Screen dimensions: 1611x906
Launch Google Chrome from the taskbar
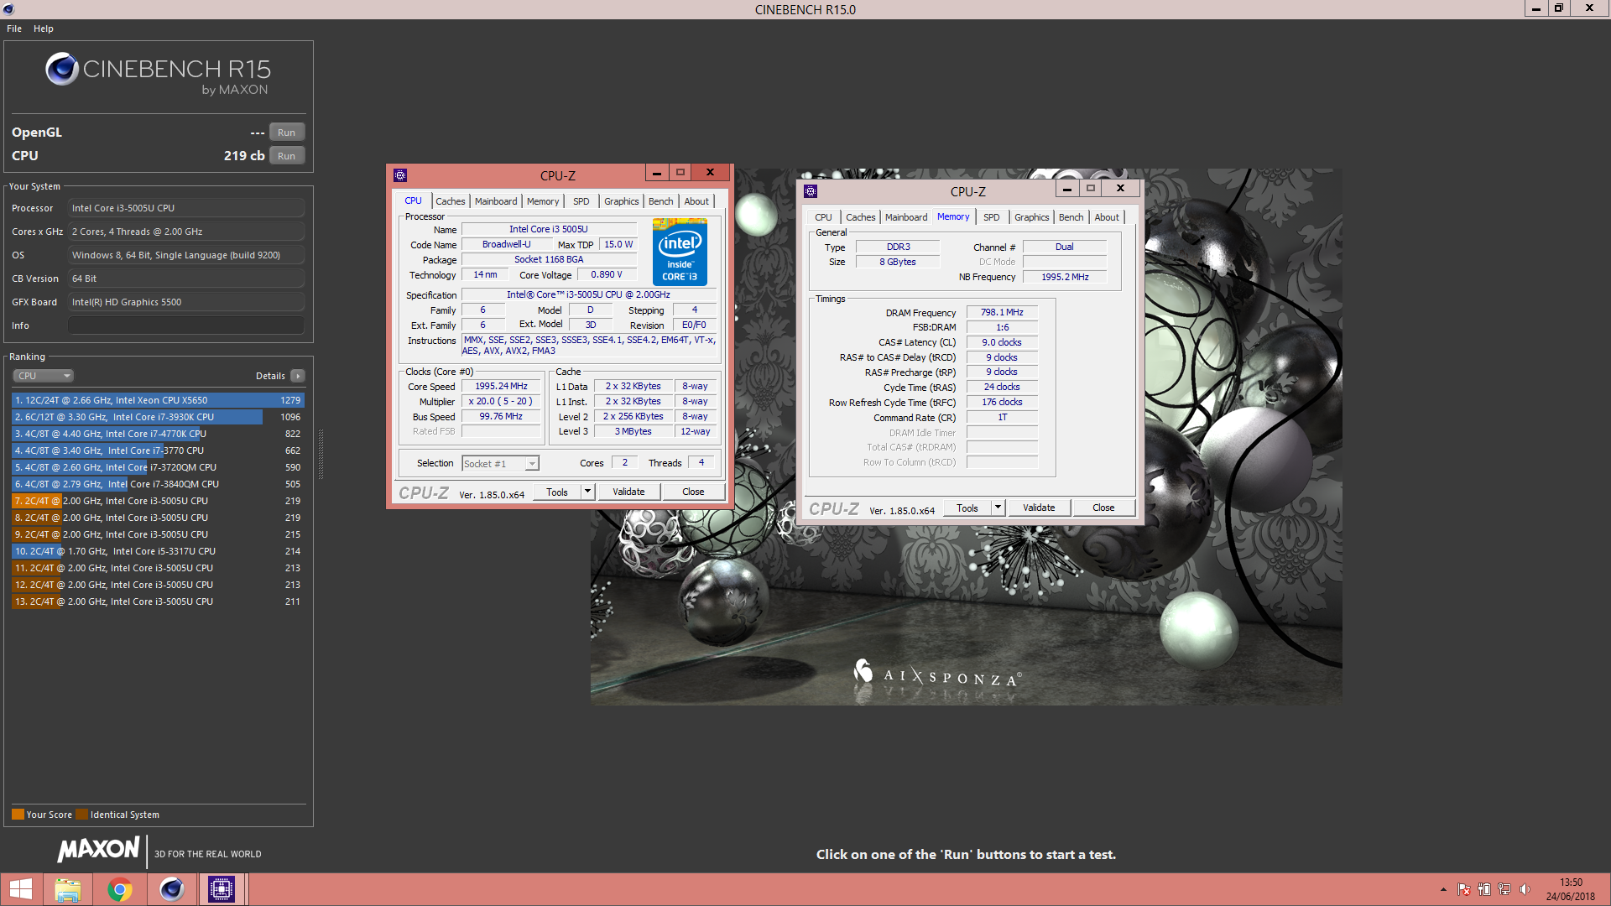(x=120, y=889)
